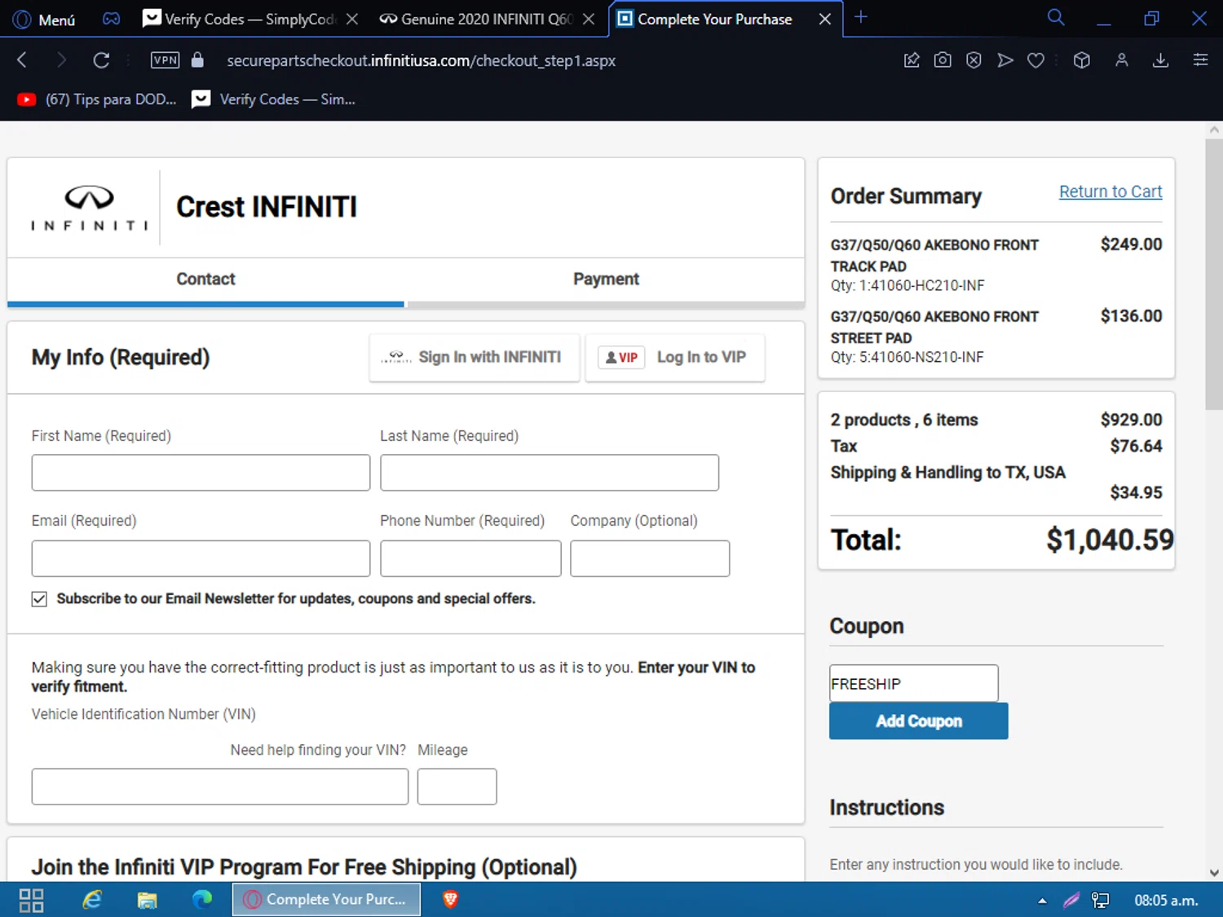Reload the checkout page
The width and height of the screenshot is (1223, 917).
point(101,60)
